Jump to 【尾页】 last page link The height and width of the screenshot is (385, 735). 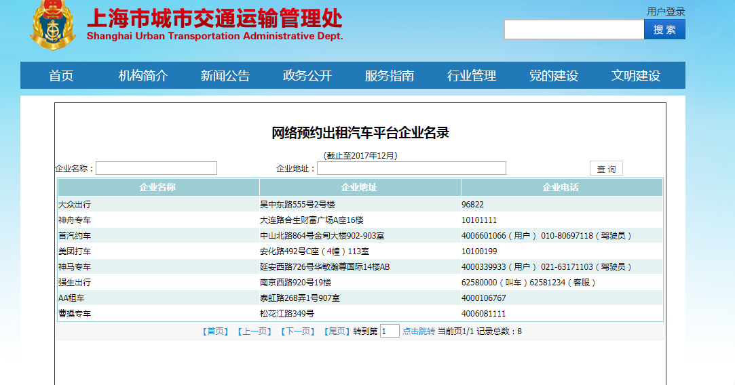(x=337, y=331)
